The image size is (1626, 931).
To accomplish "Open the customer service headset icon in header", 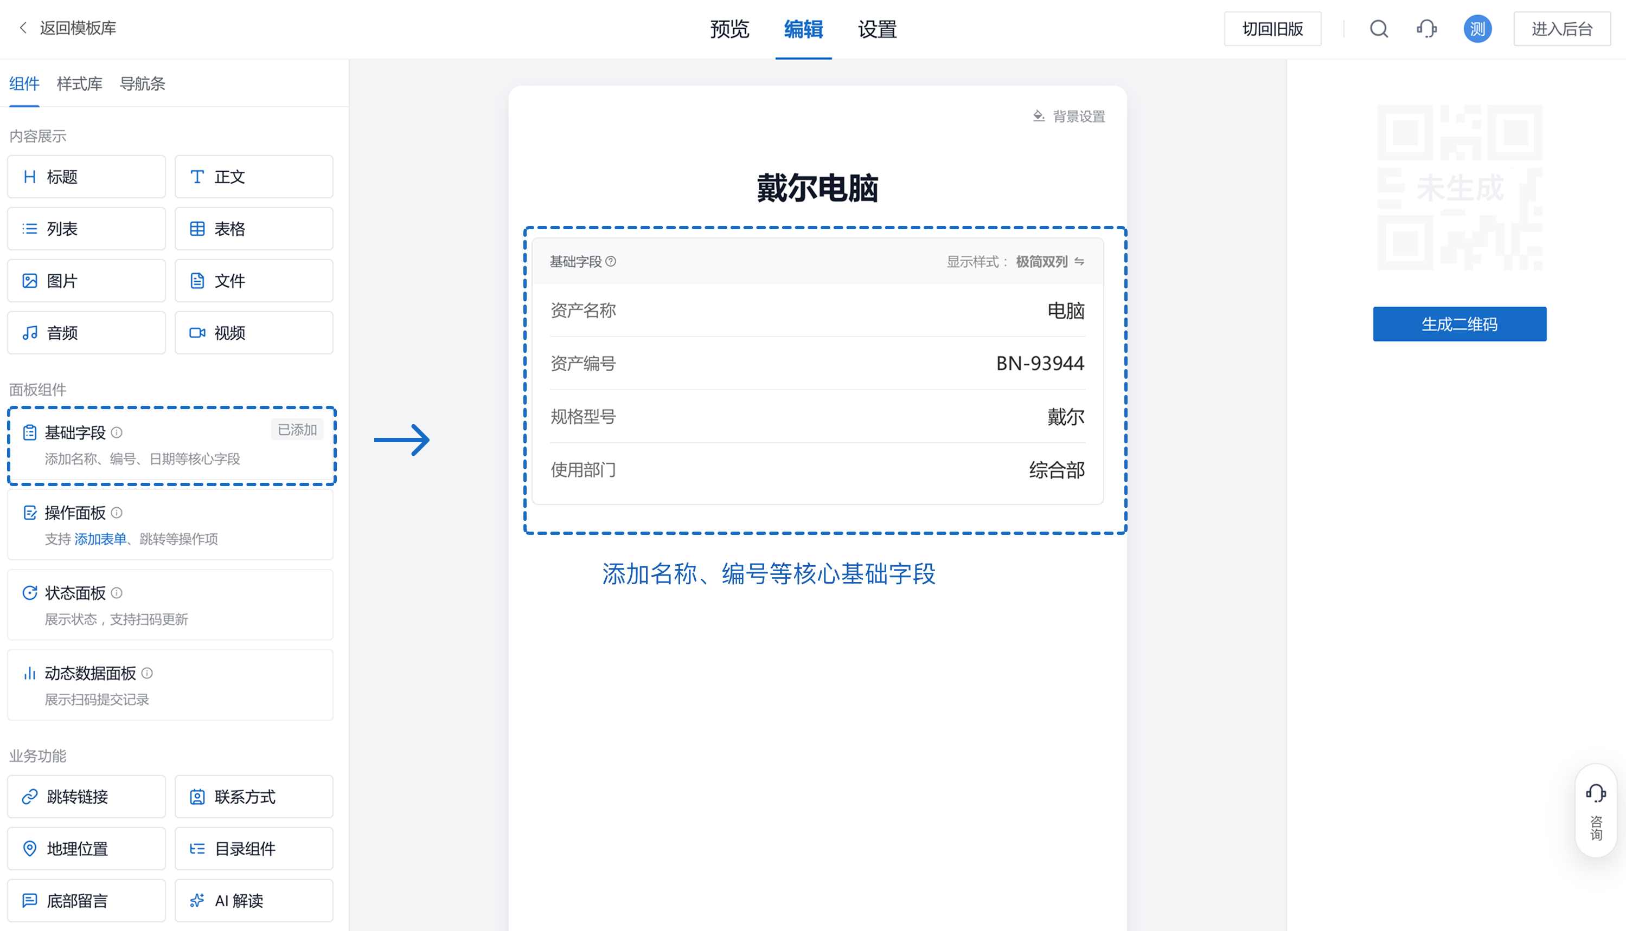I will [1427, 29].
